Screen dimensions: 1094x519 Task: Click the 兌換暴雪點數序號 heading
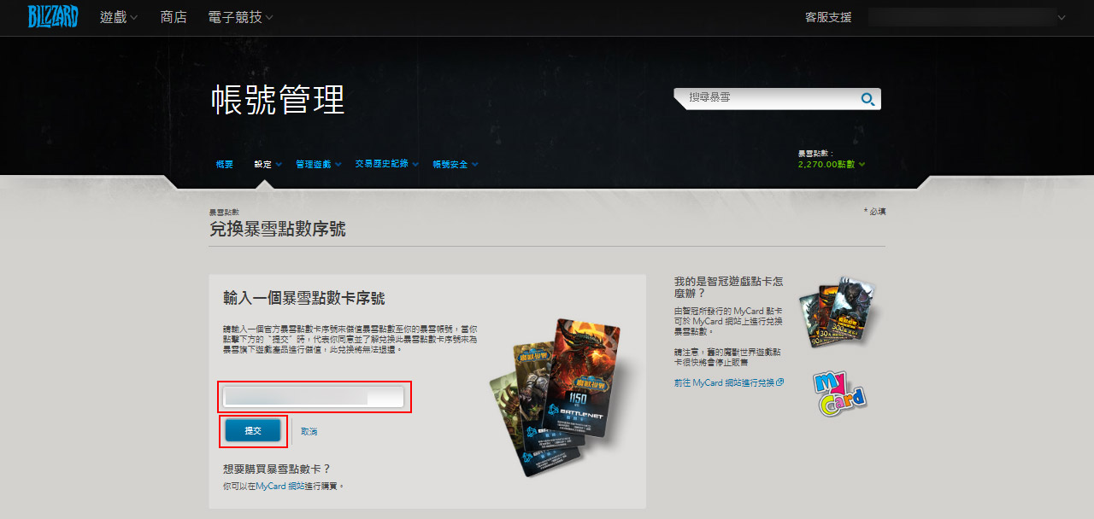click(278, 229)
